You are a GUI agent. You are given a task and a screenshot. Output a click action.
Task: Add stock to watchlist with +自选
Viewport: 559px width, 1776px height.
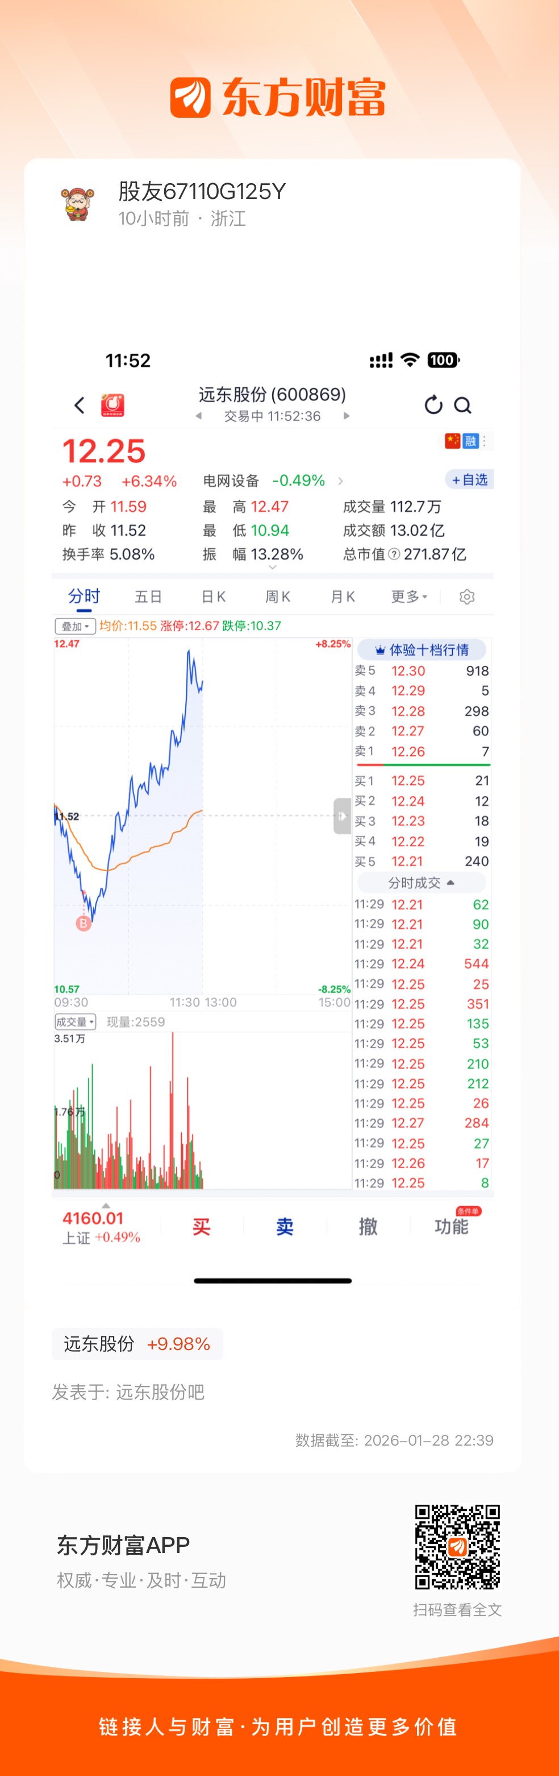pyautogui.click(x=469, y=480)
